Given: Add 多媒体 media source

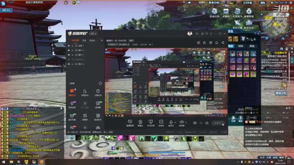Looking at the screenshot, I should [161, 123].
